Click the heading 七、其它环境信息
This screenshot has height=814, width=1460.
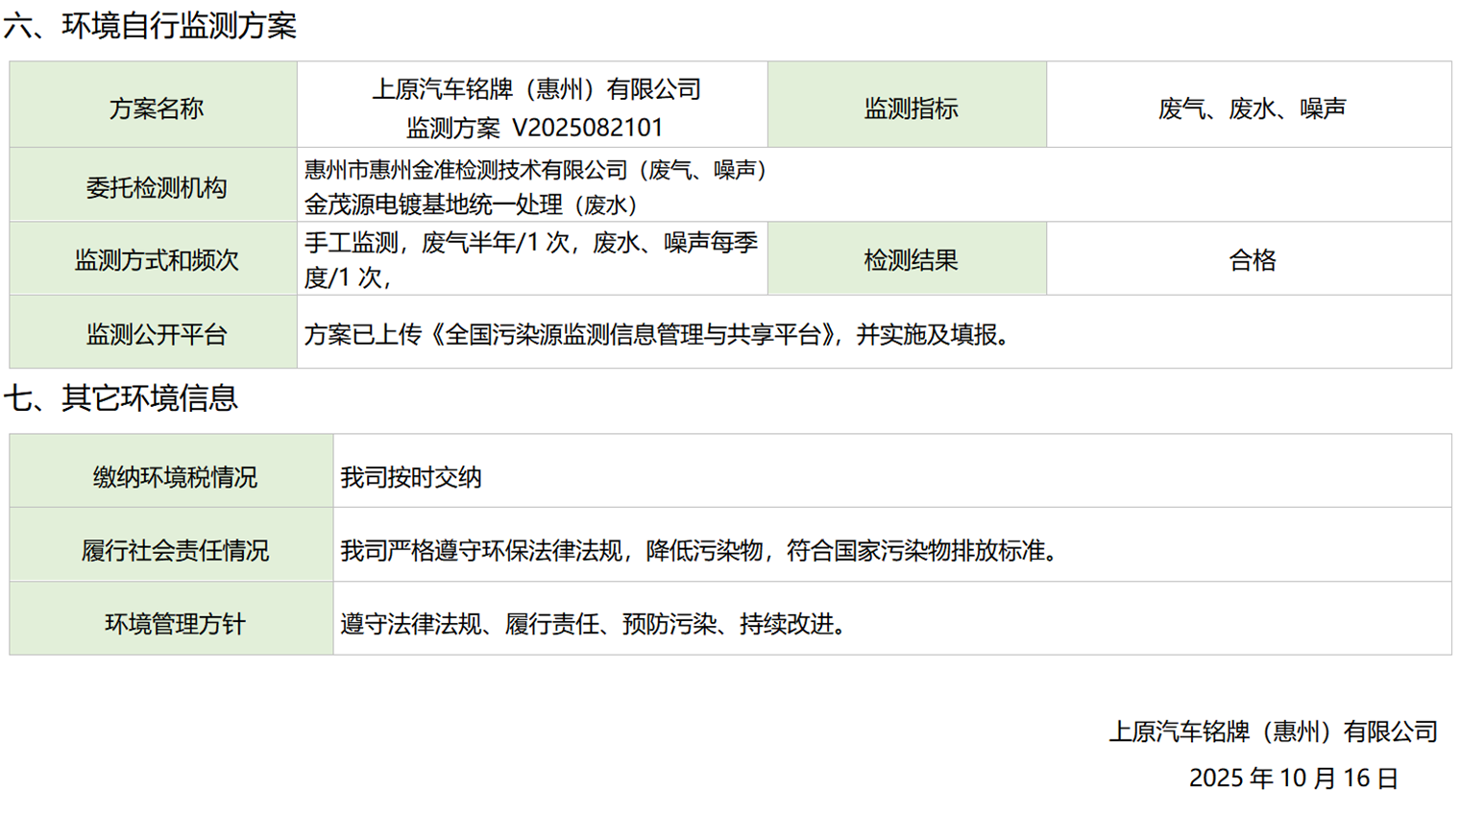(121, 398)
